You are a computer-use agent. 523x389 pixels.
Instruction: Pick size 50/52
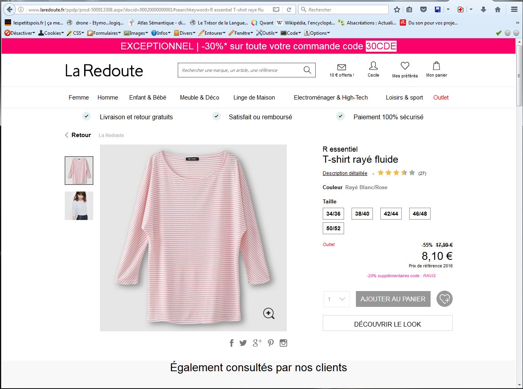click(333, 228)
